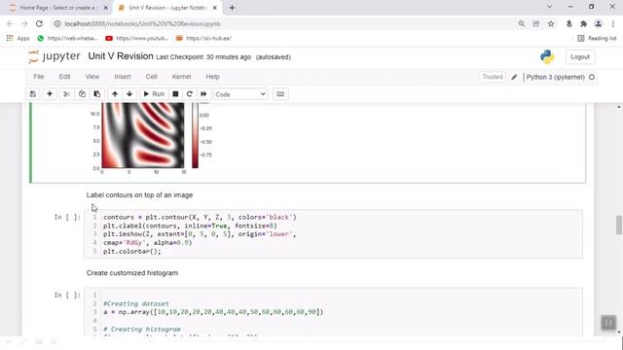
Task: Open the WhatsApp web bookmark
Action: tap(67, 38)
